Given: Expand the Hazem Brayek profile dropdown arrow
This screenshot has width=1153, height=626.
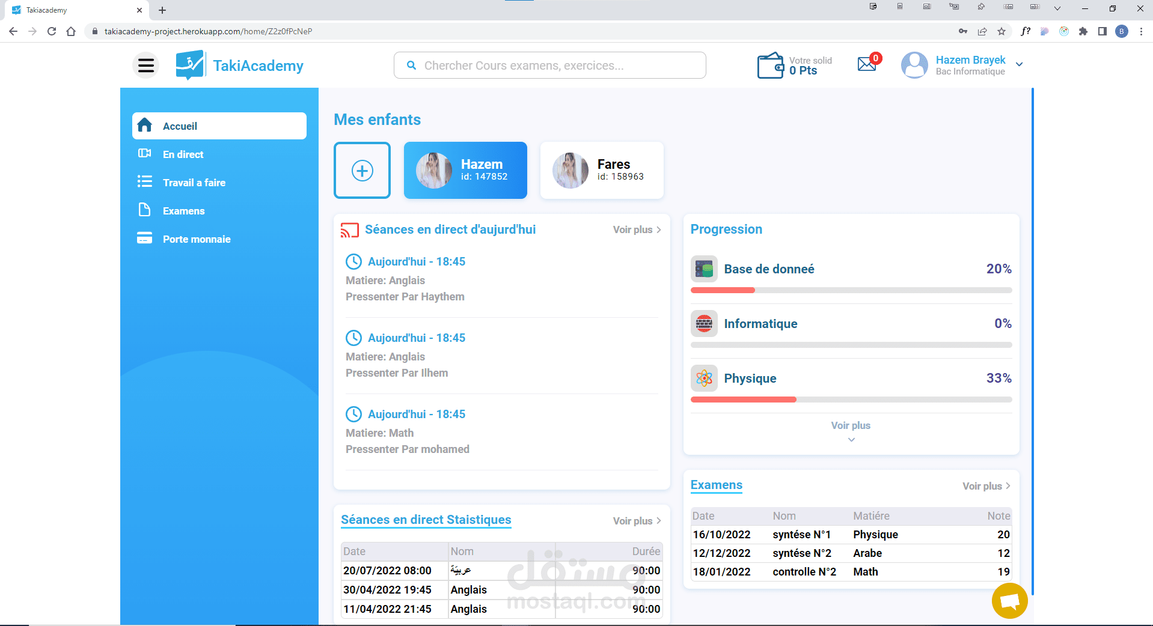Looking at the screenshot, I should [1019, 64].
